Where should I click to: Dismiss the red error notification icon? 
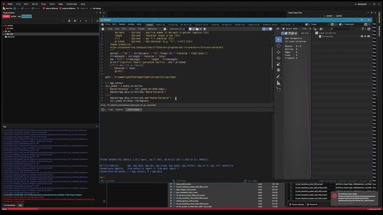pyautogui.click(x=335, y=196)
